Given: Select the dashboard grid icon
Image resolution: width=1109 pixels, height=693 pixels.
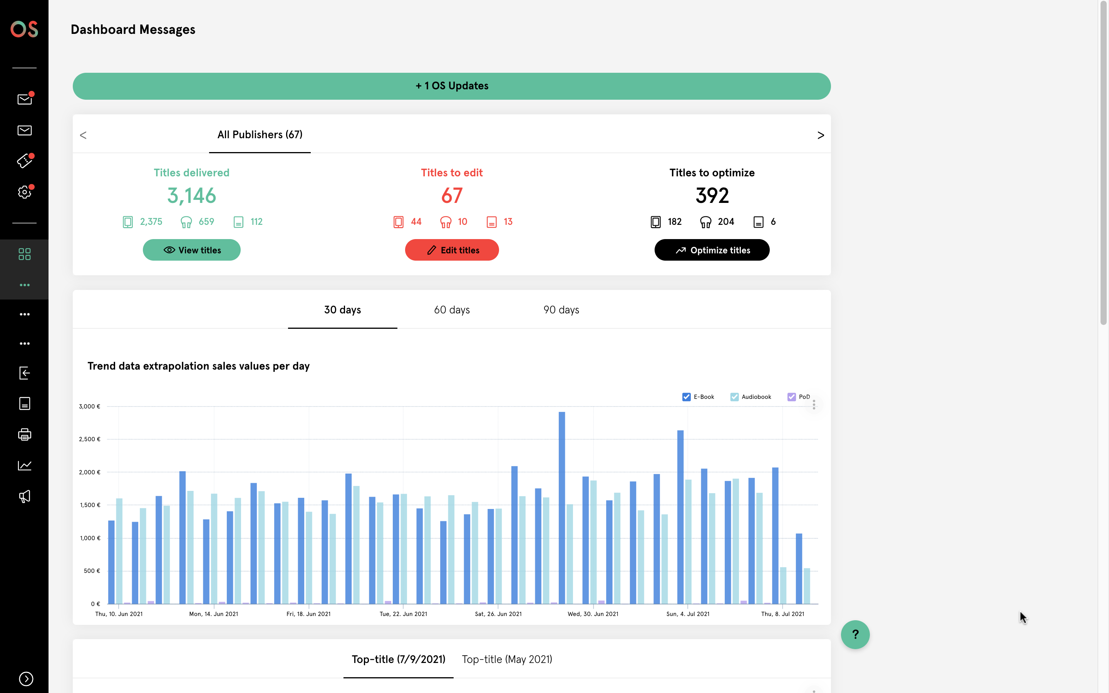Looking at the screenshot, I should pyautogui.click(x=25, y=254).
